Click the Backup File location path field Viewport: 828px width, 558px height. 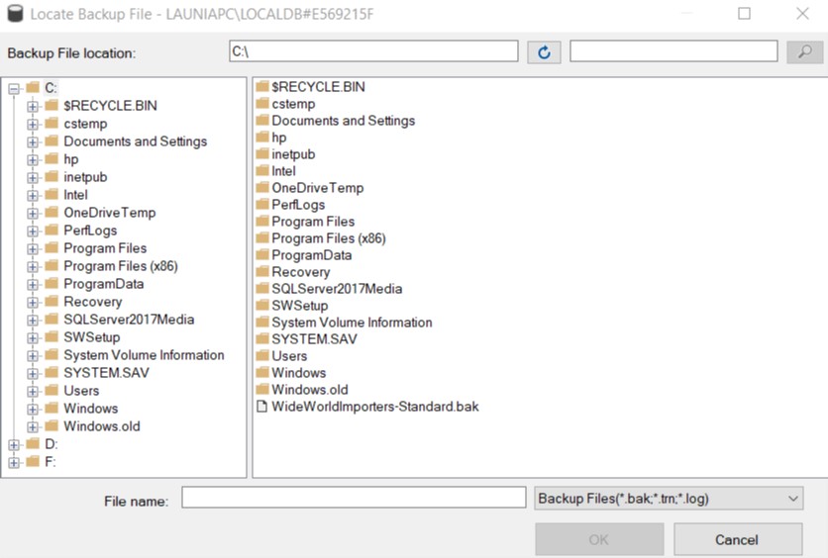[x=372, y=51]
